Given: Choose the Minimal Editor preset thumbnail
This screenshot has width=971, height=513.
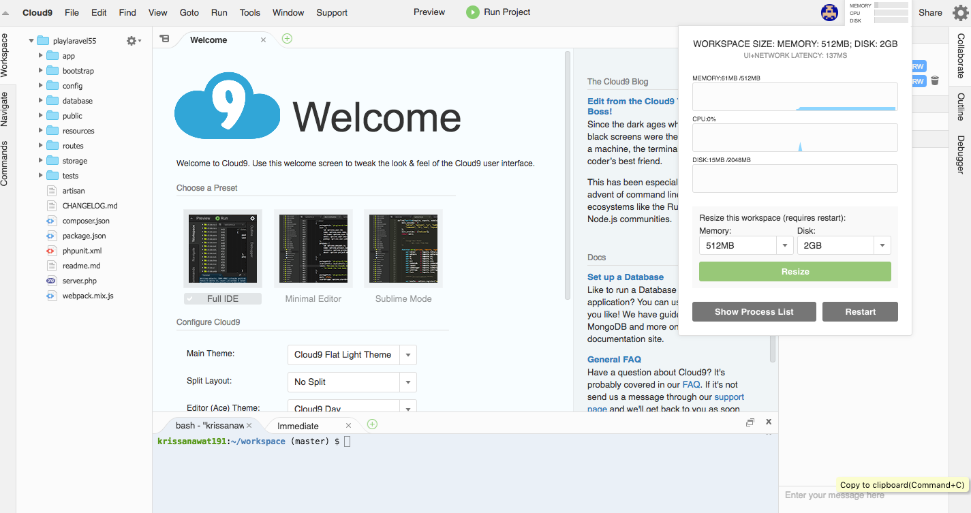Looking at the screenshot, I should pyautogui.click(x=313, y=249).
